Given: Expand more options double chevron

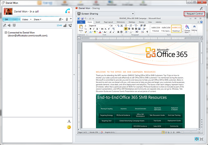Looking at the screenshot, I should tap(71, 19).
